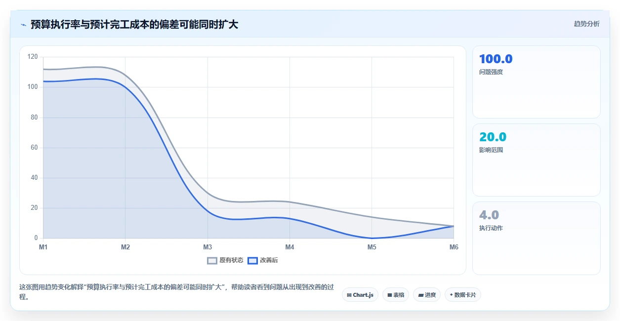The image size is (620, 321).
Task: Click the 4.0 value text
Action: pyautogui.click(x=489, y=215)
